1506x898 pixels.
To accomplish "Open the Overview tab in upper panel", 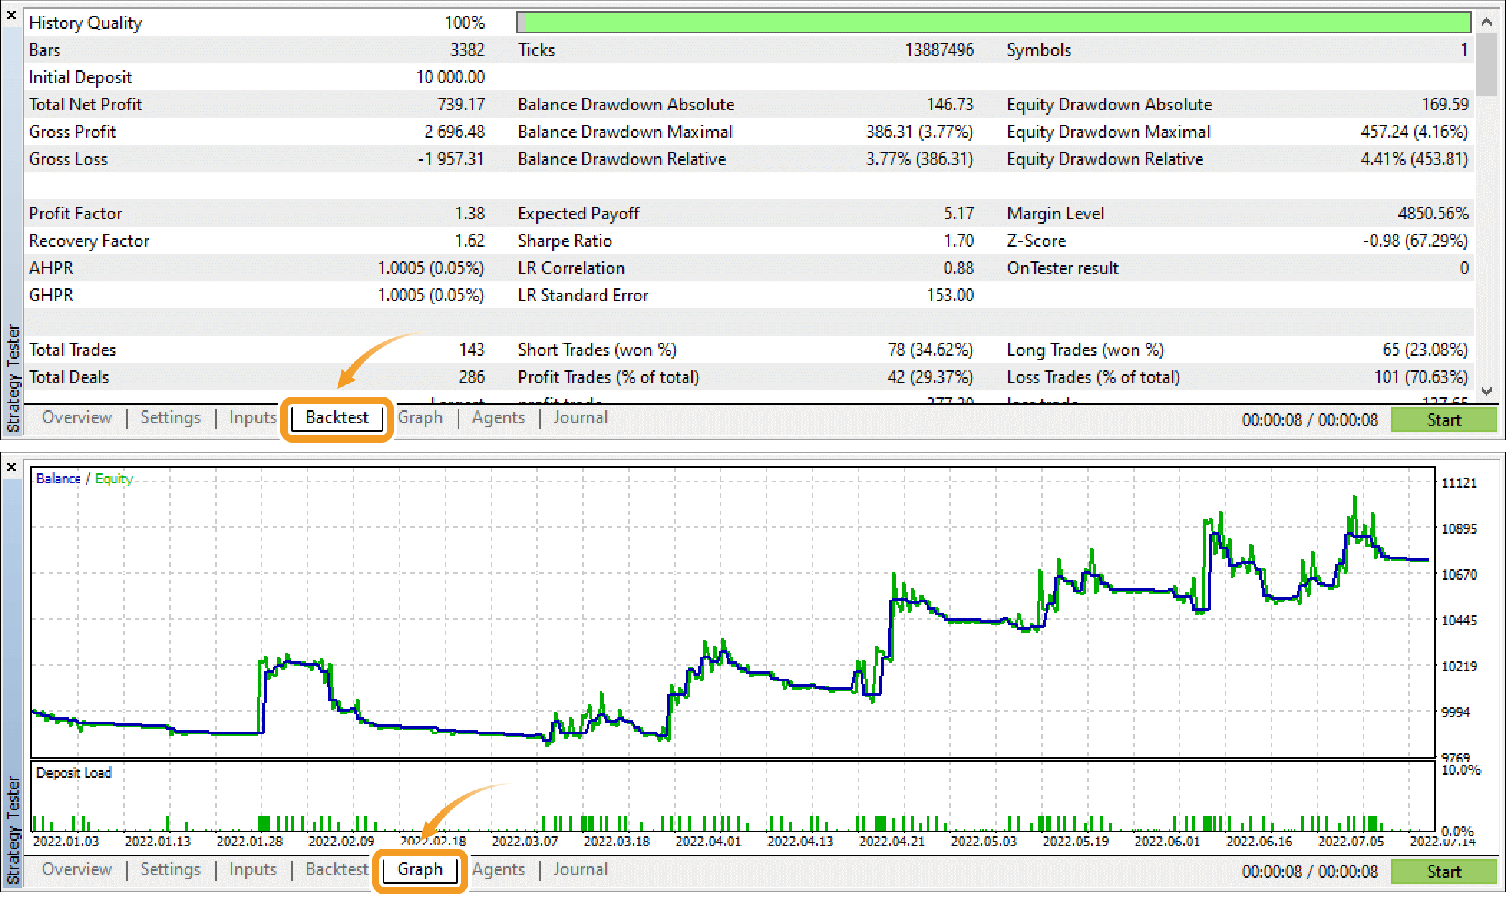I will pos(77,417).
